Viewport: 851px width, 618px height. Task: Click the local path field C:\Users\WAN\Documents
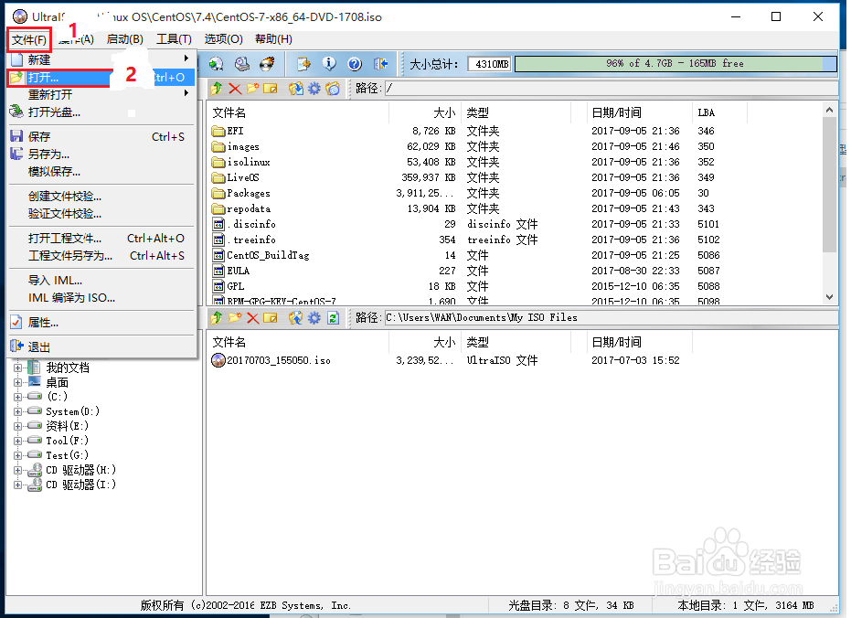coord(612,318)
